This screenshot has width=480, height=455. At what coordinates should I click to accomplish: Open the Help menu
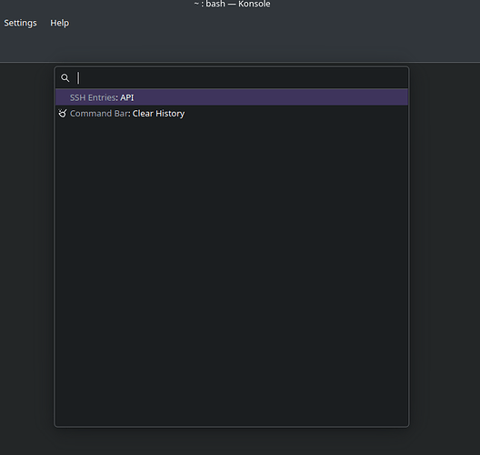[60, 23]
